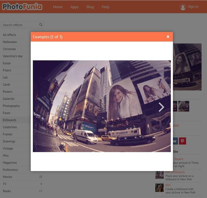Share via the VK icon
Image resolution: width=207 pixels, height=198 pixels.
(175, 141)
